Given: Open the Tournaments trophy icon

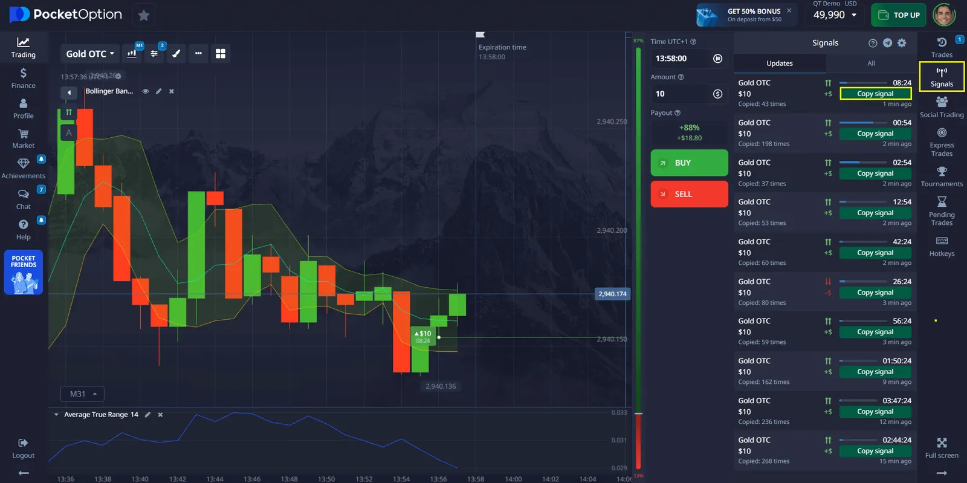Looking at the screenshot, I should coord(942,177).
